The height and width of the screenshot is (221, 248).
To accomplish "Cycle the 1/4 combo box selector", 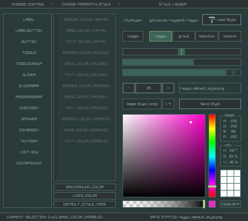I will (x=168, y=104).
